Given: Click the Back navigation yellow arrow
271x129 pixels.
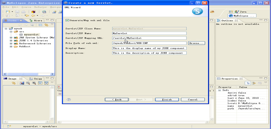Looking at the screenshot, I should tap(33, 16).
